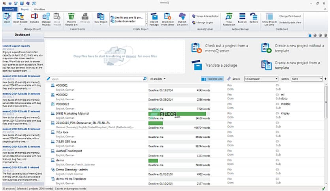The image size is (330, 191).
Task: Click Counts and progress: words status entry
Action: [71, 189]
